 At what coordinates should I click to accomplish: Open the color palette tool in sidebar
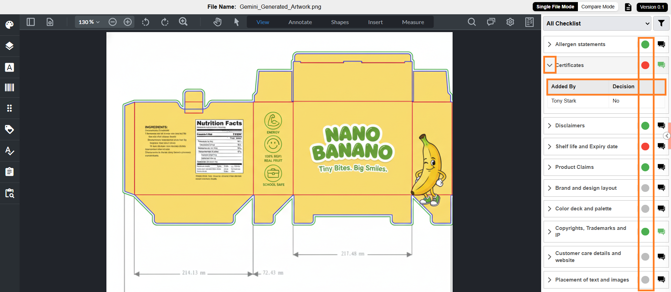[x=9, y=24]
